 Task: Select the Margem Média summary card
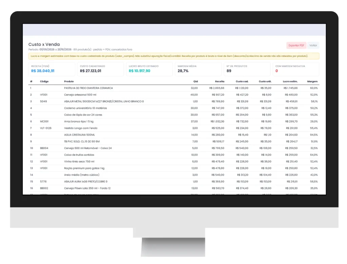click(x=198, y=69)
